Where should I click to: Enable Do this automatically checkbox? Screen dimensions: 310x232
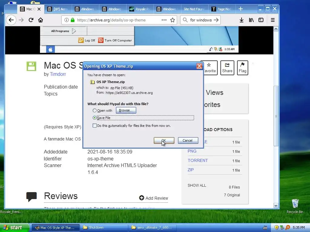(x=94, y=126)
